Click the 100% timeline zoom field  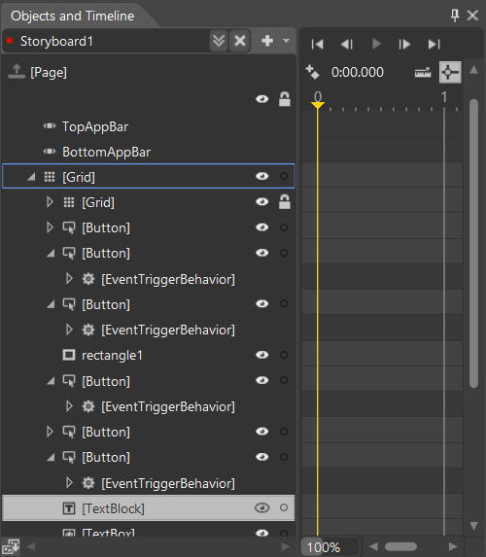pos(330,547)
